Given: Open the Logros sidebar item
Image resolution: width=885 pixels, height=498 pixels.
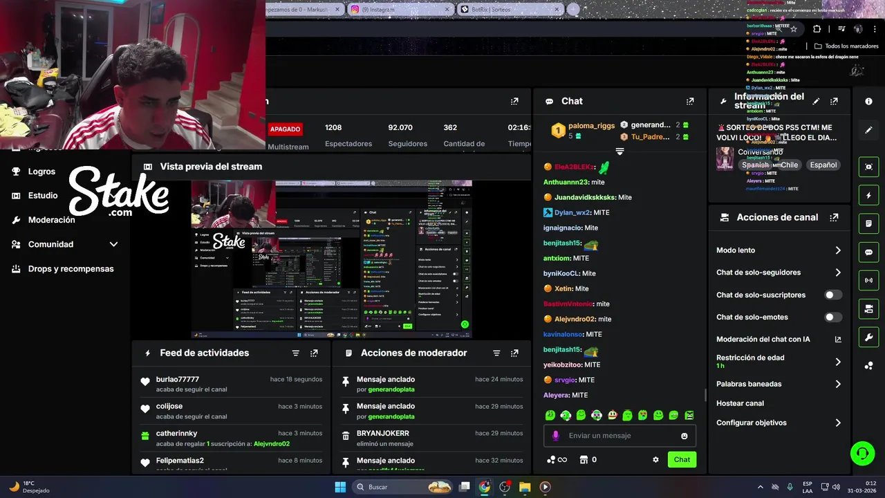Looking at the screenshot, I should tap(41, 172).
